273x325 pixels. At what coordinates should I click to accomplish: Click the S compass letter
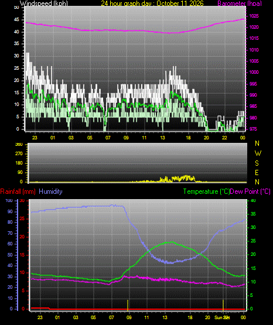tap(257, 163)
